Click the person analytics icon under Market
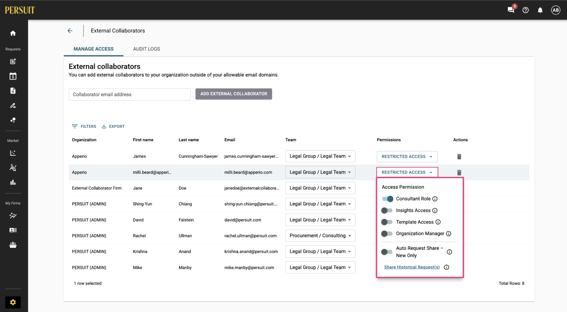This screenshot has height=312, width=567. tap(13, 168)
